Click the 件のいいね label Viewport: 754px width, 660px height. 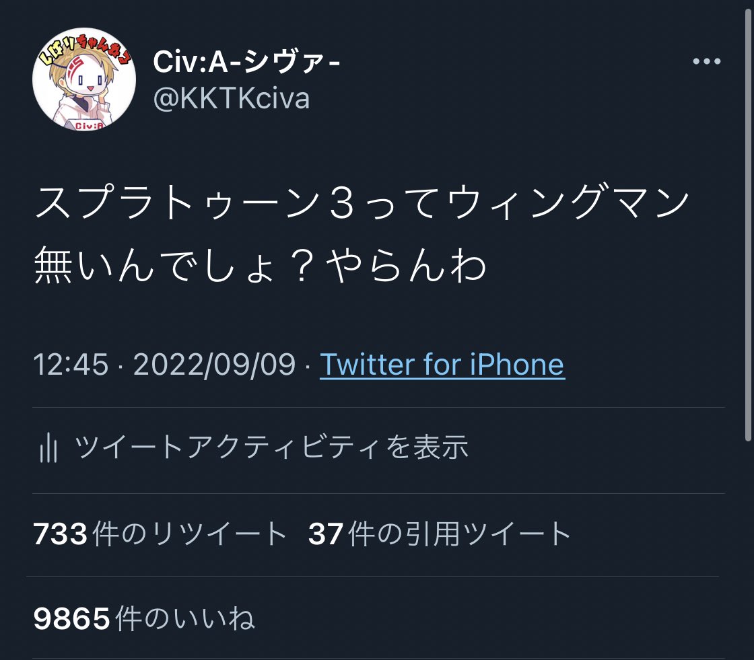coord(185,619)
